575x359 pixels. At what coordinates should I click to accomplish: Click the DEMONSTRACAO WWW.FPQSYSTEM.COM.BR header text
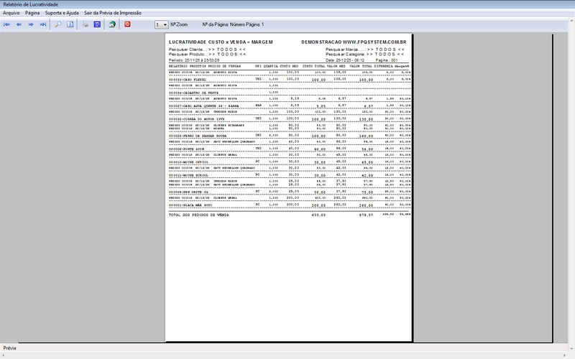[354, 42]
